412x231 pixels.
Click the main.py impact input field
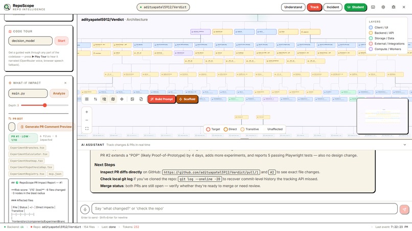click(28, 93)
